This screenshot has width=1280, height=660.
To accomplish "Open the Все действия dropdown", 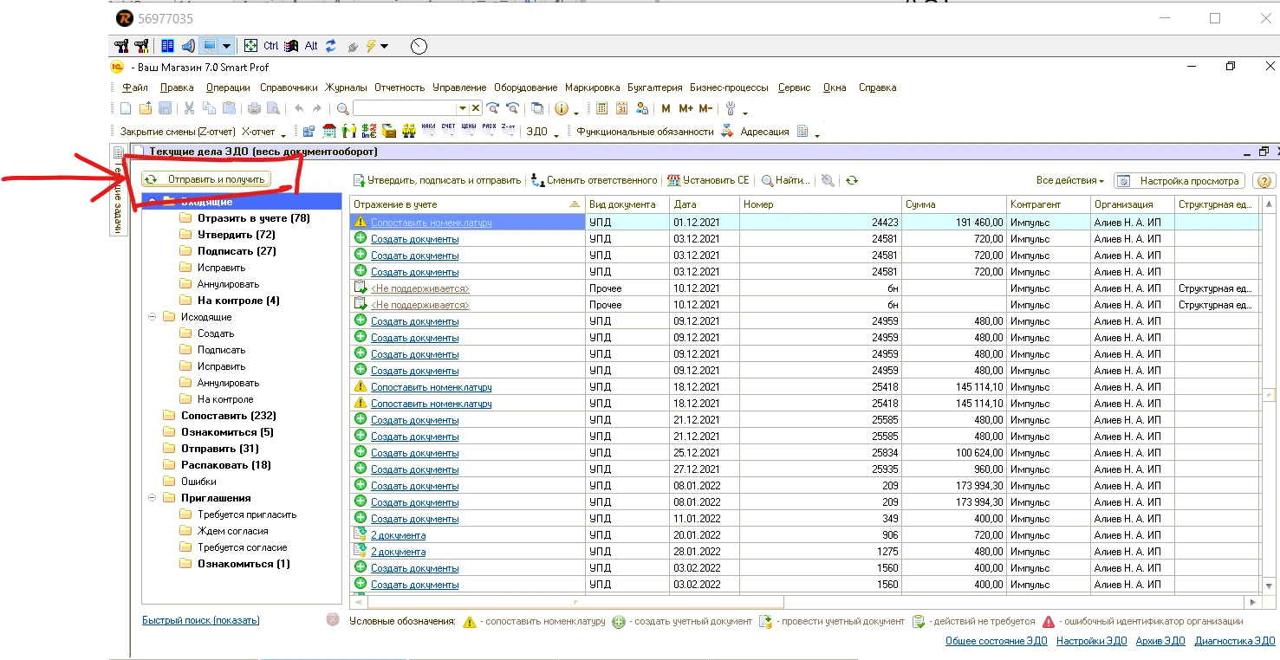I will pos(1069,181).
